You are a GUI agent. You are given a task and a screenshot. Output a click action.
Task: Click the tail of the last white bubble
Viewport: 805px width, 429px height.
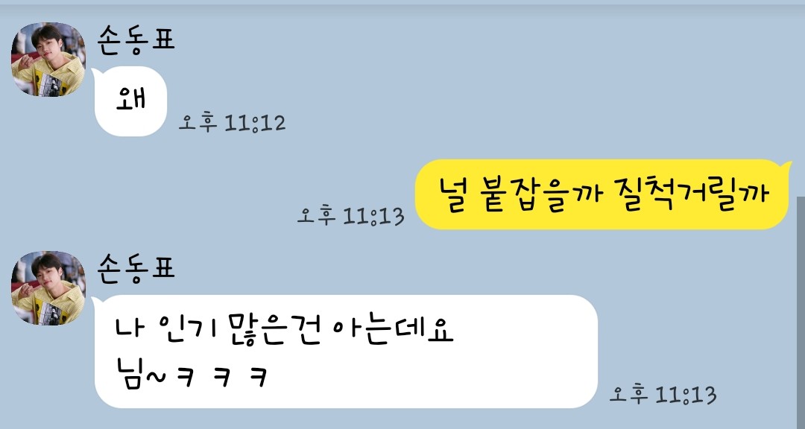(x=96, y=303)
